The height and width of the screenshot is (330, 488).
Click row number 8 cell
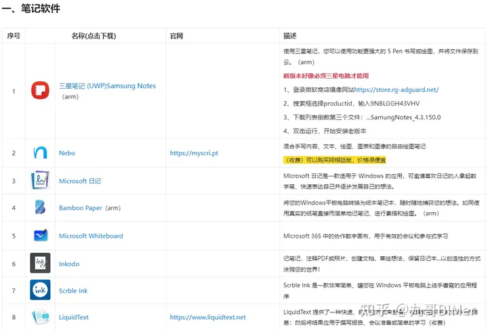[x=14, y=317]
